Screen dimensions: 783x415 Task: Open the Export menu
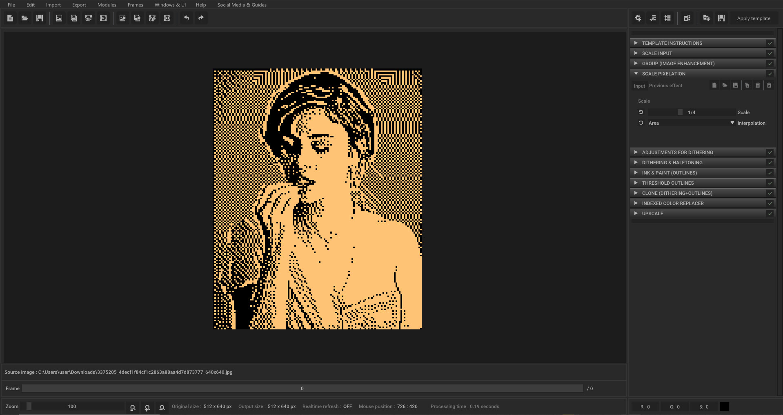[x=79, y=4]
